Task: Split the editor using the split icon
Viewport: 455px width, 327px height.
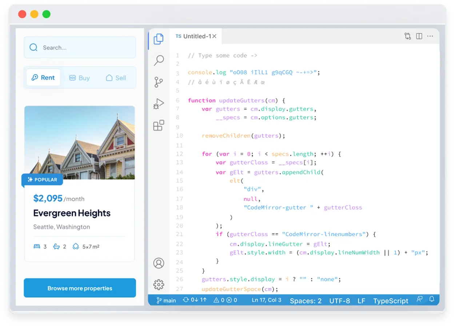Action: pos(419,36)
